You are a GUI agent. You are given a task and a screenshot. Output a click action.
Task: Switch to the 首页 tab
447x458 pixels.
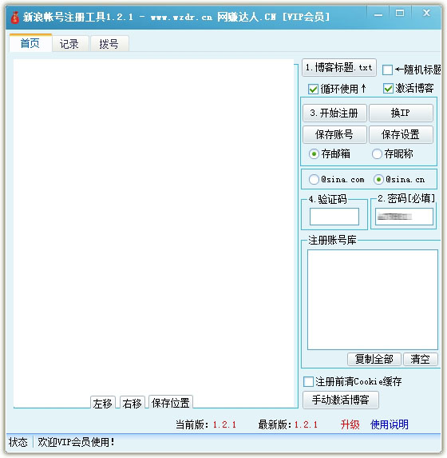pos(30,43)
